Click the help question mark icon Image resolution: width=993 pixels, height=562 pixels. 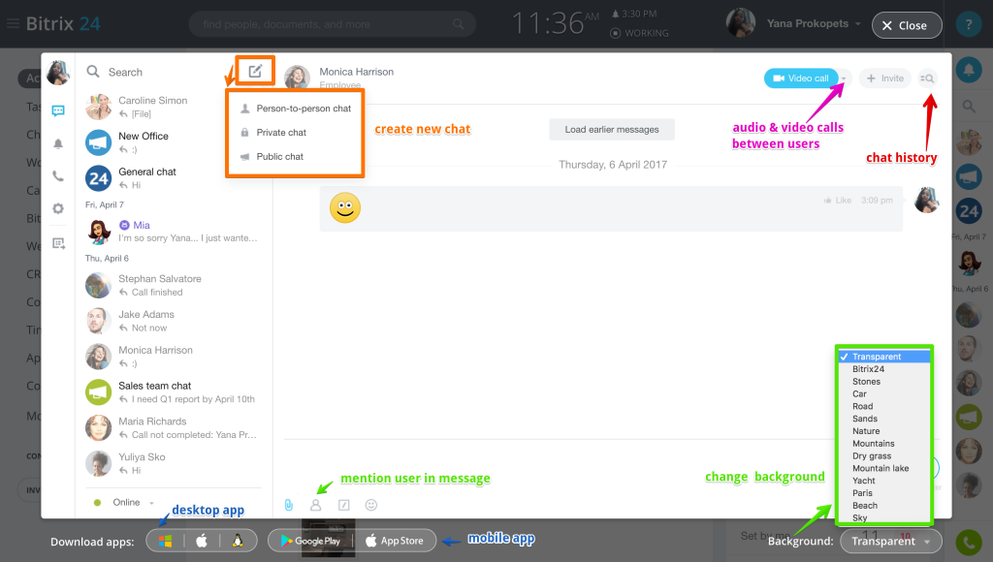tap(969, 24)
